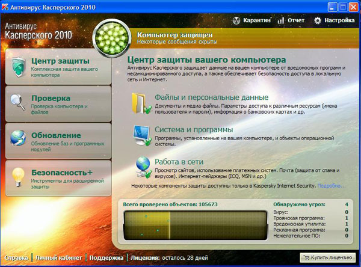The height and width of the screenshot is (267, 361).
Task: Click the Отчет bar chart icon
Action: coord(280,20)
